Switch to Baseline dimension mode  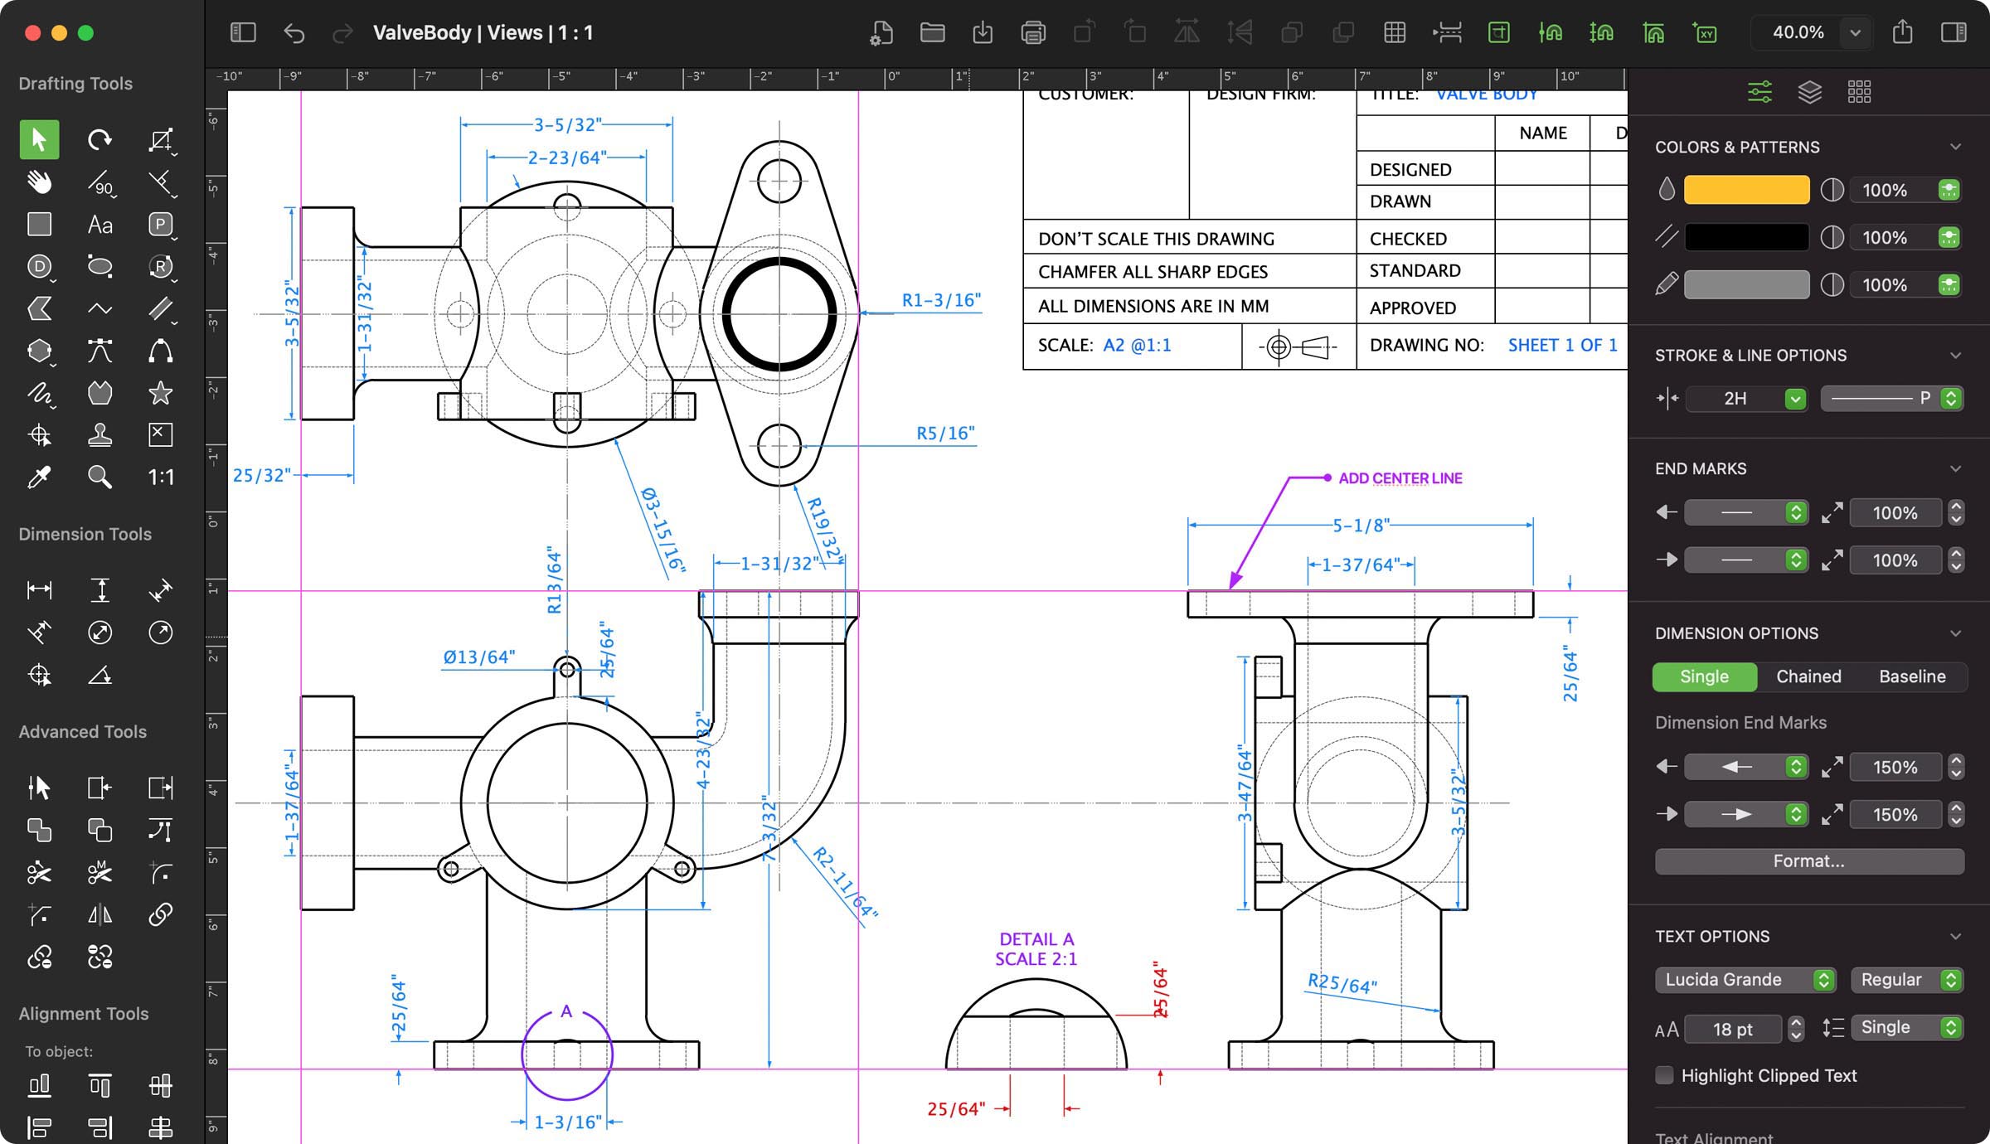(1911, 676)
